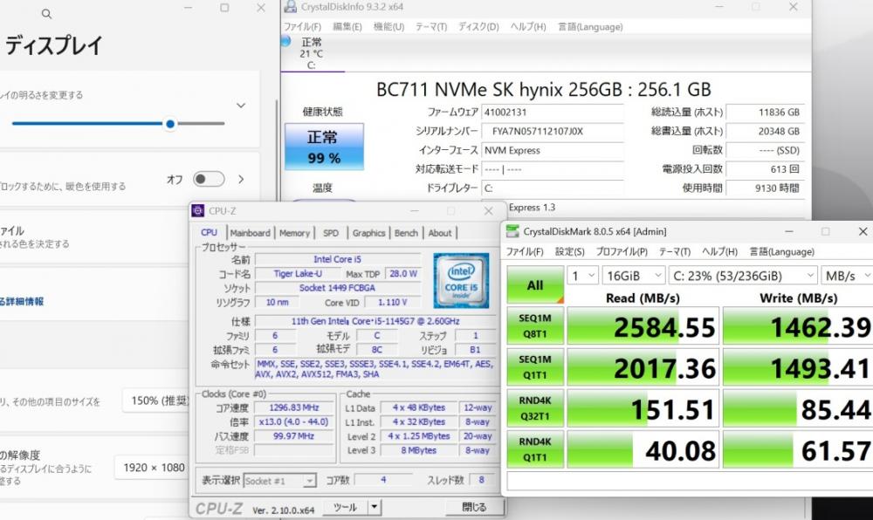The image size is (873, 520).
Task: Switch to the SPD tab in CPU-Z
Action: tap(331, 233)
